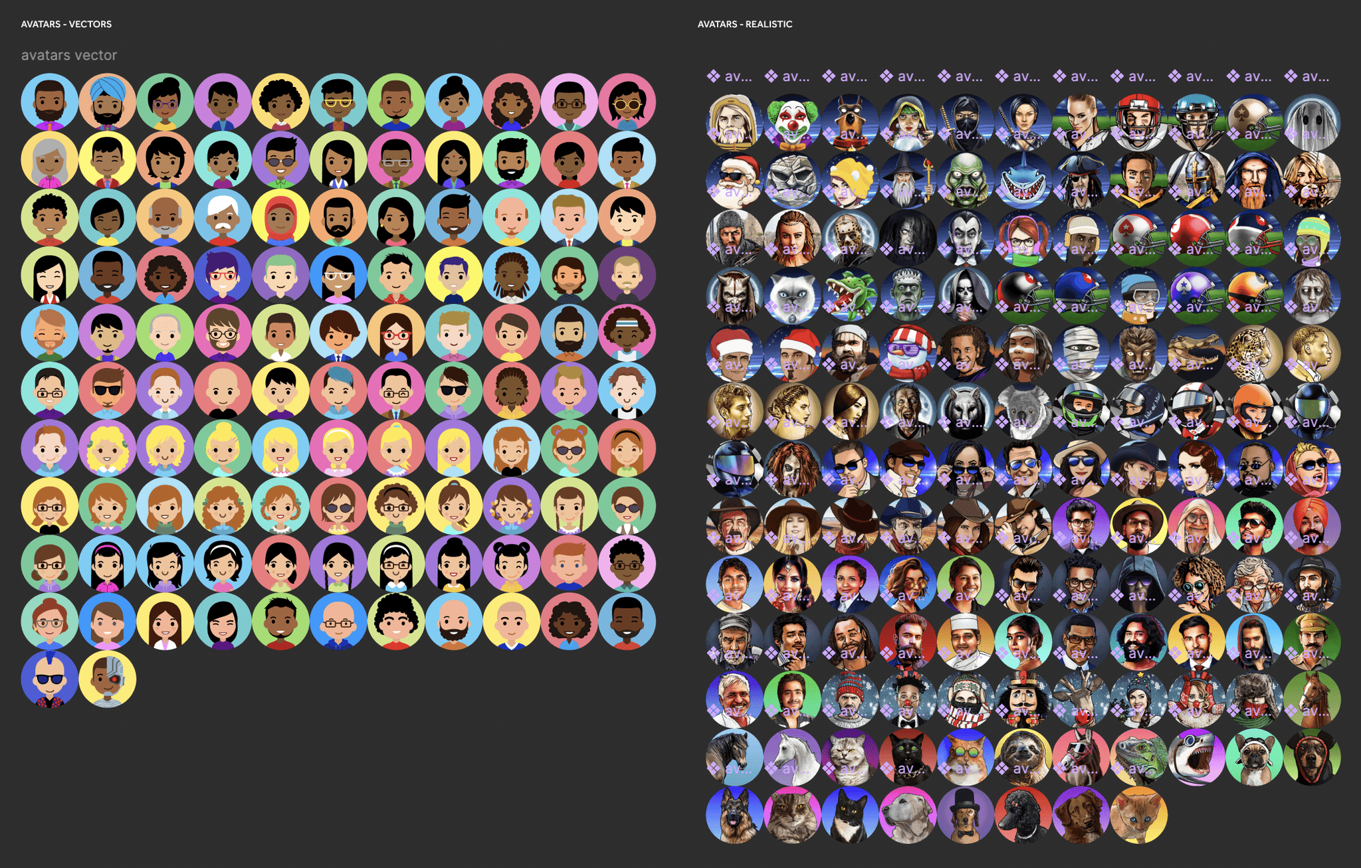Select the chef in white hat avatar
The width and height of the screenshot is (1361, 868).
(x=966, y=642)
